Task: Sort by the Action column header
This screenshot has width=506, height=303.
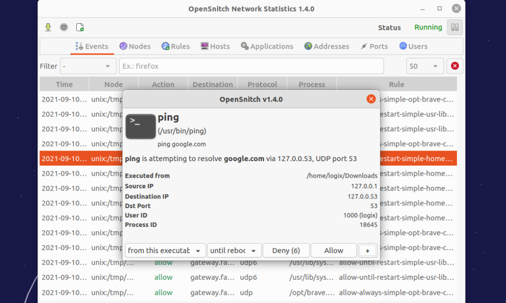Action: point(163,84)
